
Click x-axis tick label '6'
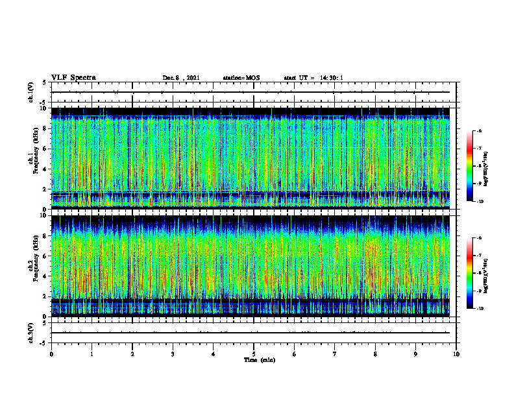pos(295,354)
